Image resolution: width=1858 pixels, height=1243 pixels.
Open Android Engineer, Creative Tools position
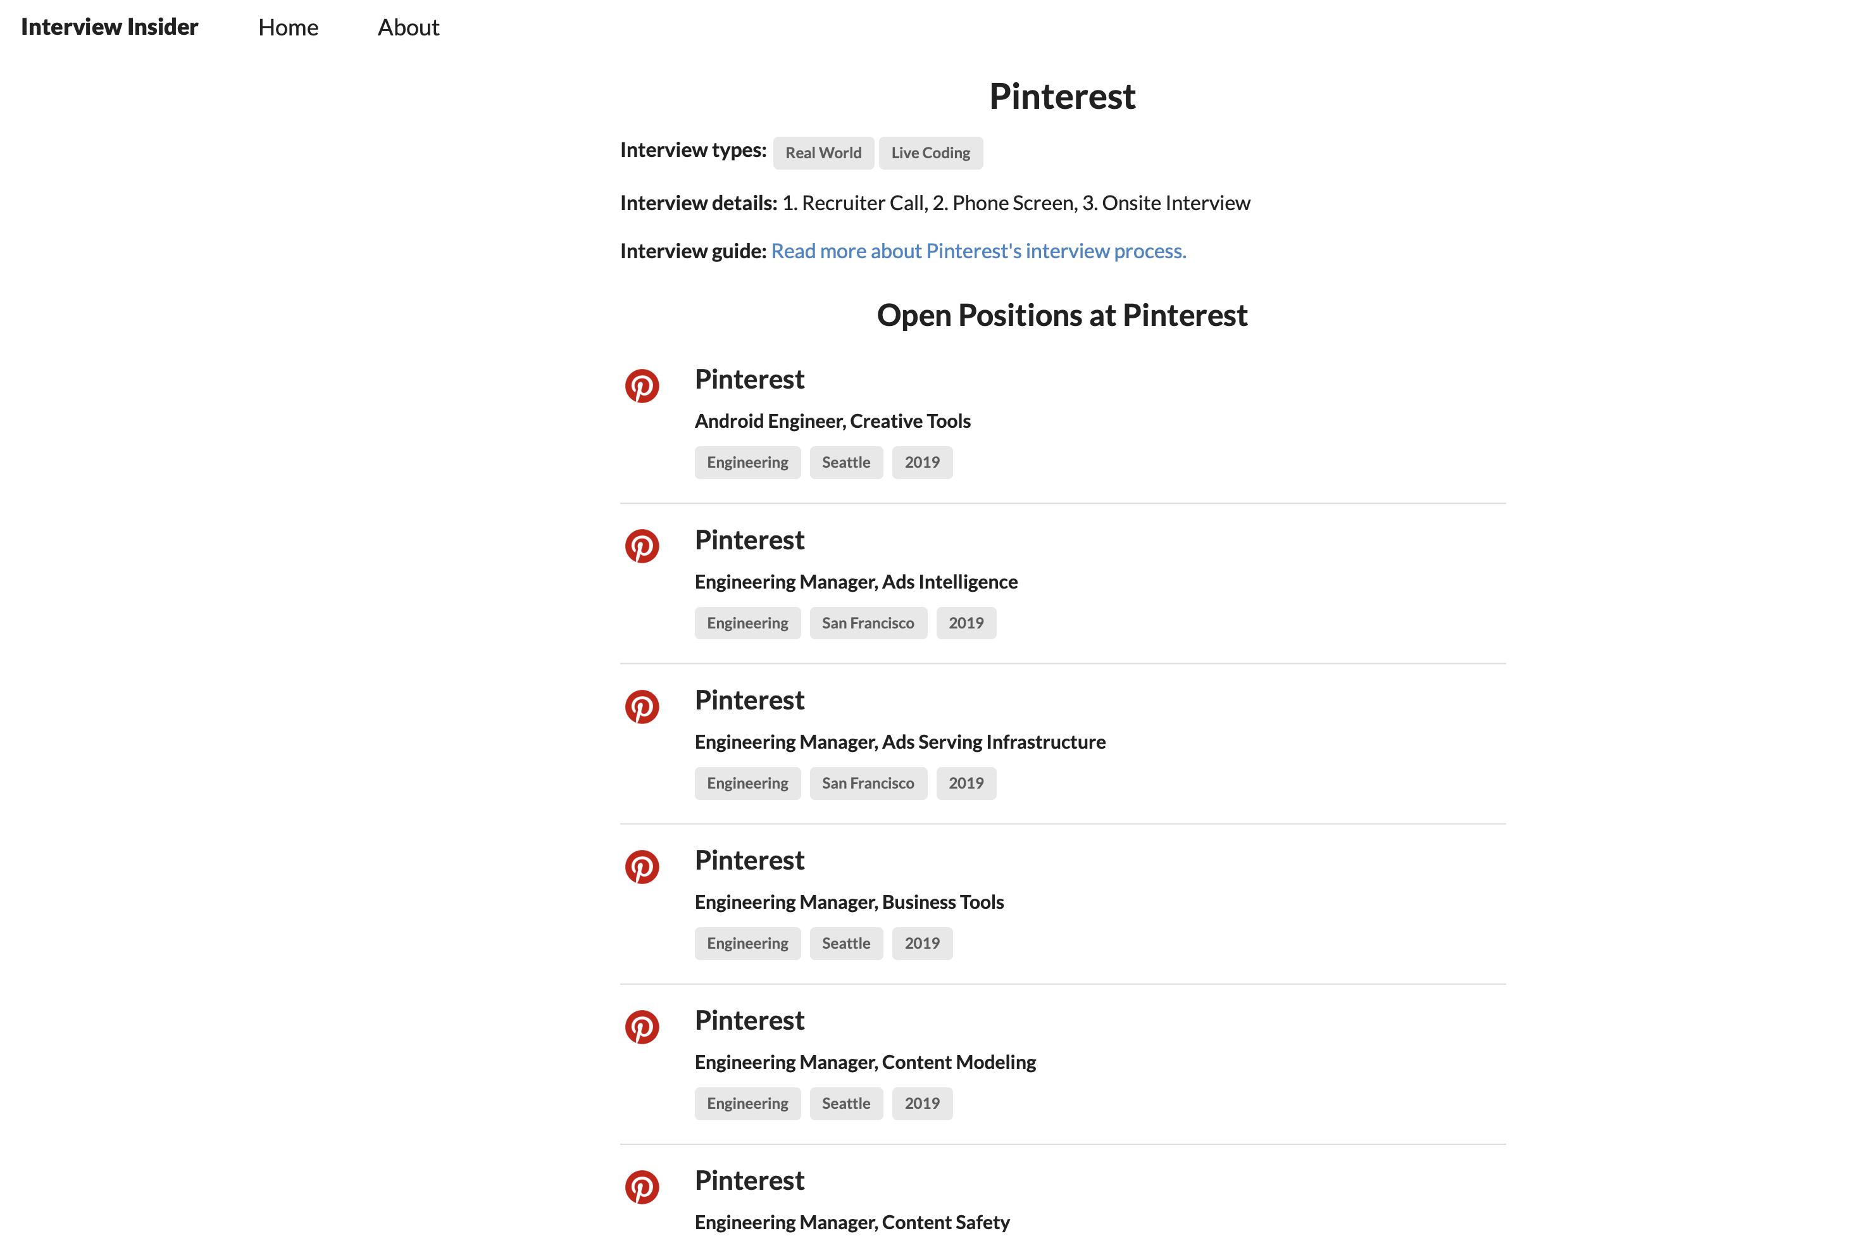point(832,421)
